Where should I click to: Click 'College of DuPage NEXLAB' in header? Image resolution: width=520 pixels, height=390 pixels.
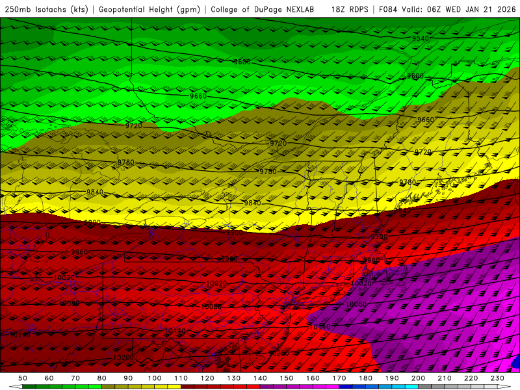click(263, 10)
